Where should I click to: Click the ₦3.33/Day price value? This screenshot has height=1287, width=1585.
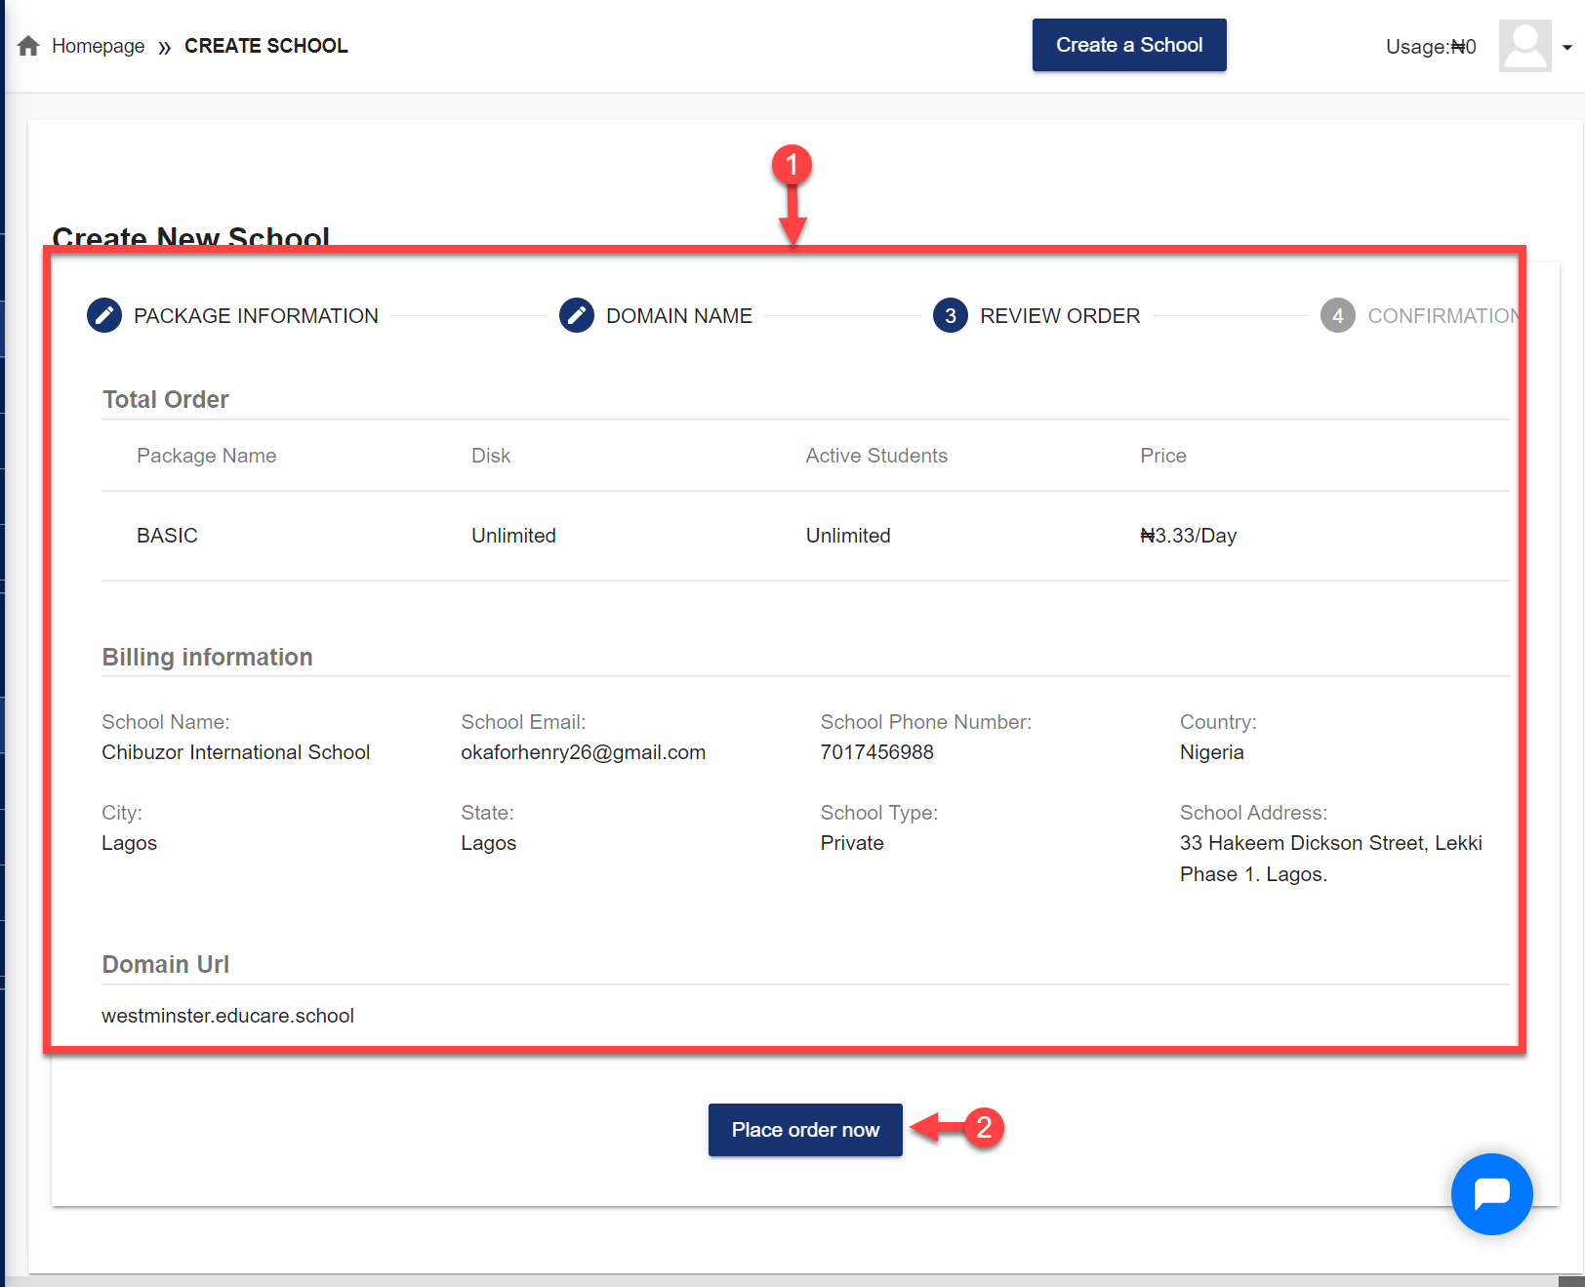1188,536
